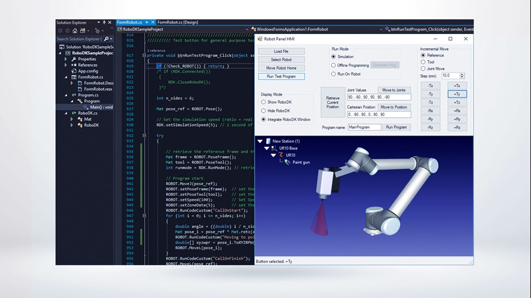Click the Joint Values input field
This screenshot has width=531, height=298.
pos(379,97)
